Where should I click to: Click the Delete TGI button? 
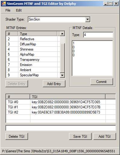click(x=17, y=137)
